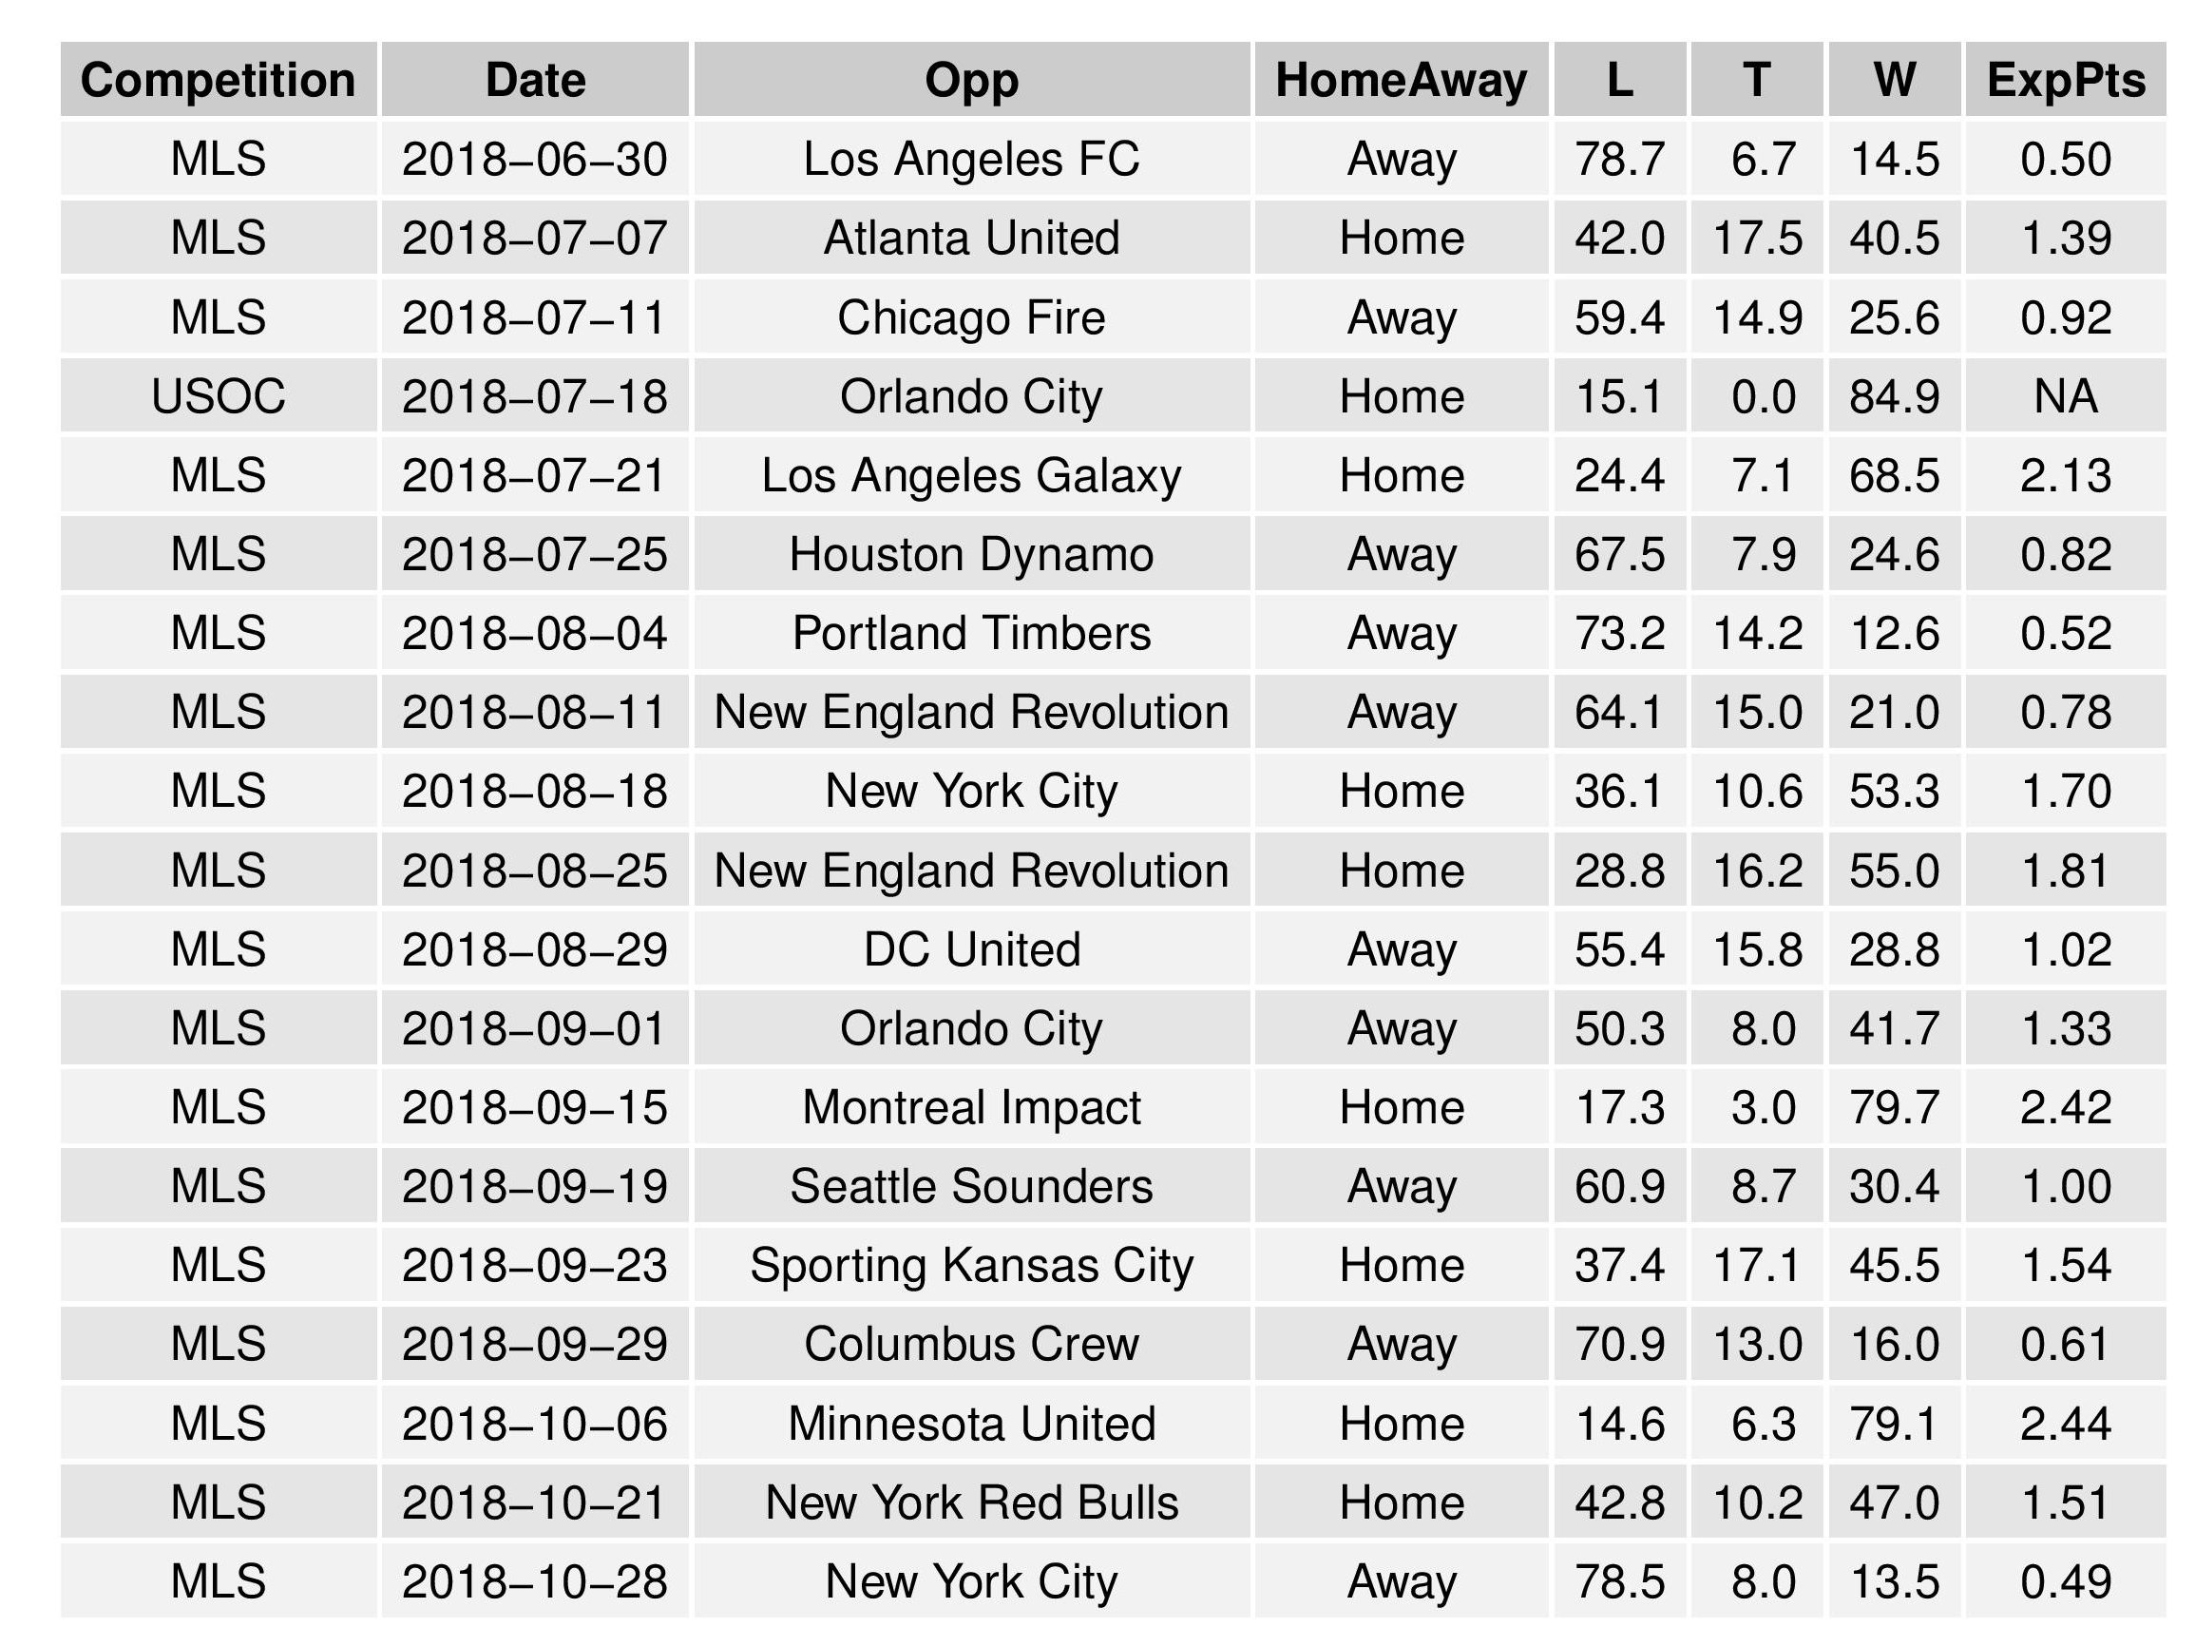Click the Date column header

[x=535, y=80]
